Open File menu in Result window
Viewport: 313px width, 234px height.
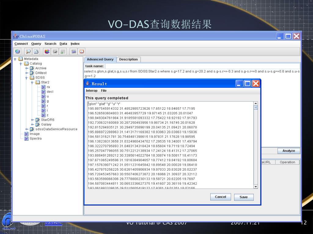coord(104,90)
